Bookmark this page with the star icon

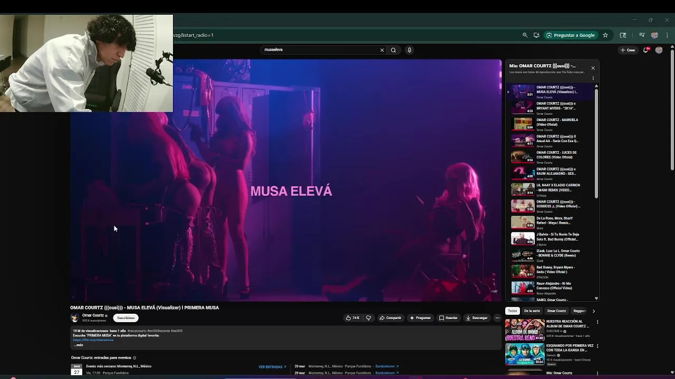(605, 35)
